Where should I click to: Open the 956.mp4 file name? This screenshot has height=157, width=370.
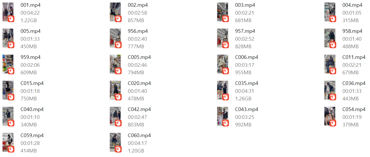tap(138, 31)
